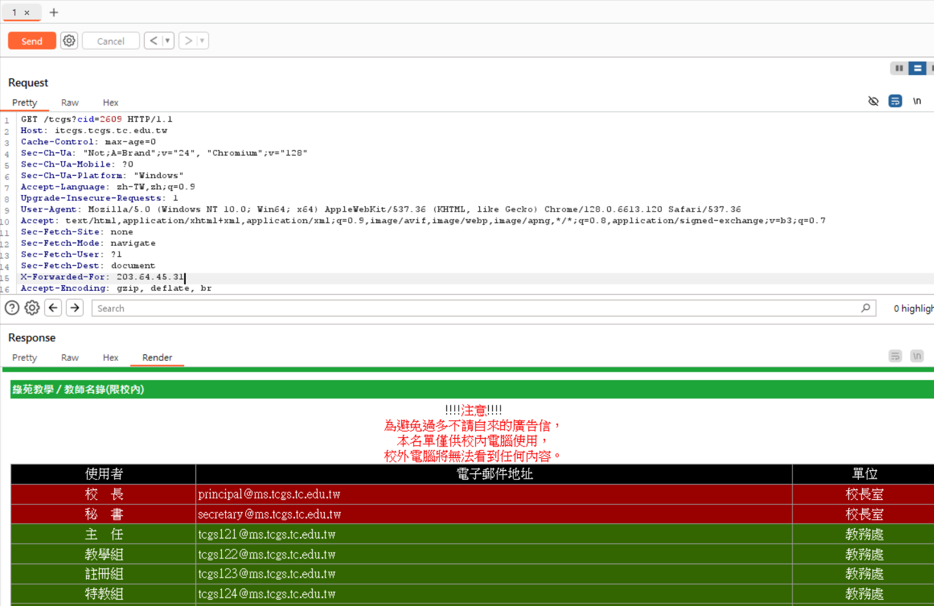Click the Sec-Fetch-Mode: navigate line
934x606 pixels.
point(88,243)
